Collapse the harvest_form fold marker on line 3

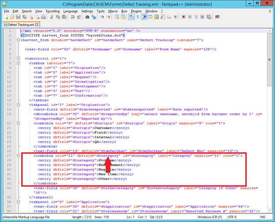[18, 40]
